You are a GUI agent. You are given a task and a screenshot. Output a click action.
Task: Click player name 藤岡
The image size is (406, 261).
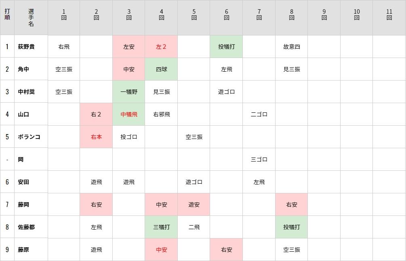23,205
